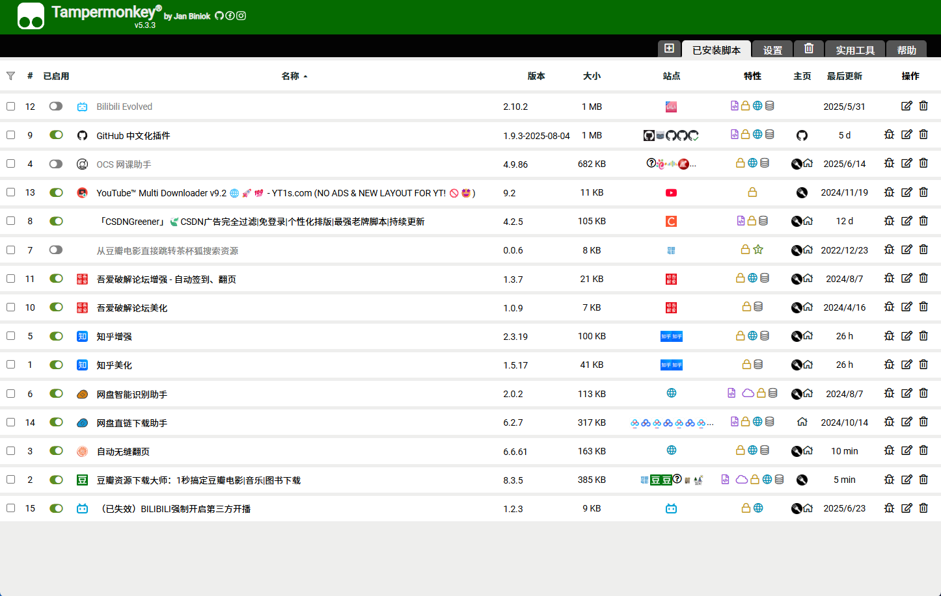Check the box for 网盘直链下载助手
This screenshot has width=941, height=596.
click(x=10, y=422)
